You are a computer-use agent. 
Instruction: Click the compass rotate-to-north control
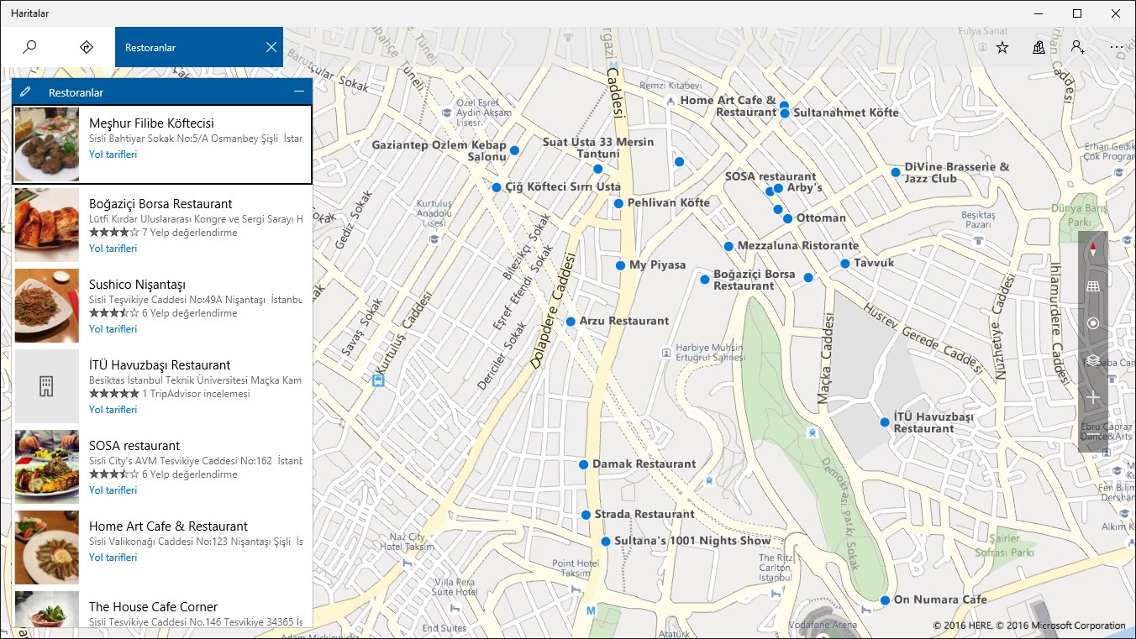1093,249
